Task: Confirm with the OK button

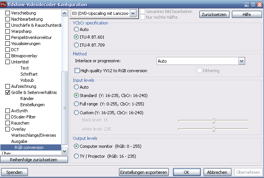Action: (187, 172)
